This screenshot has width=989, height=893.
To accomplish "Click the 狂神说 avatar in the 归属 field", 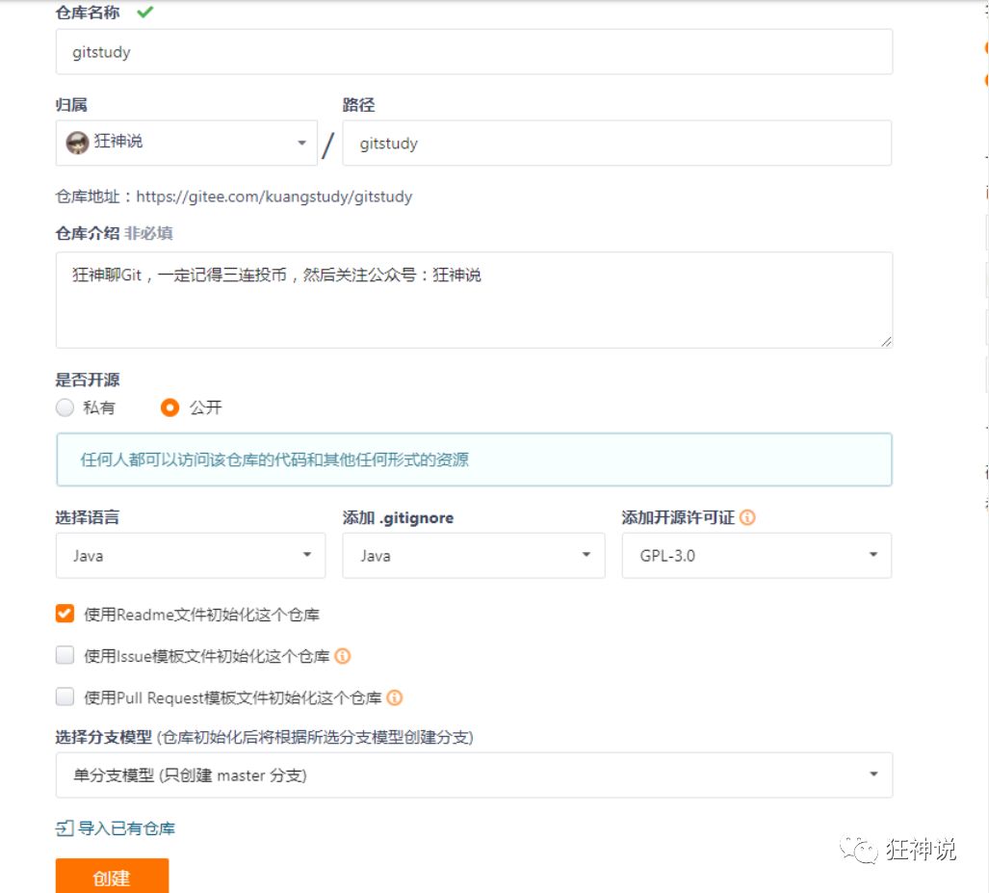I will pyautogui.click(x=77, y=142).
